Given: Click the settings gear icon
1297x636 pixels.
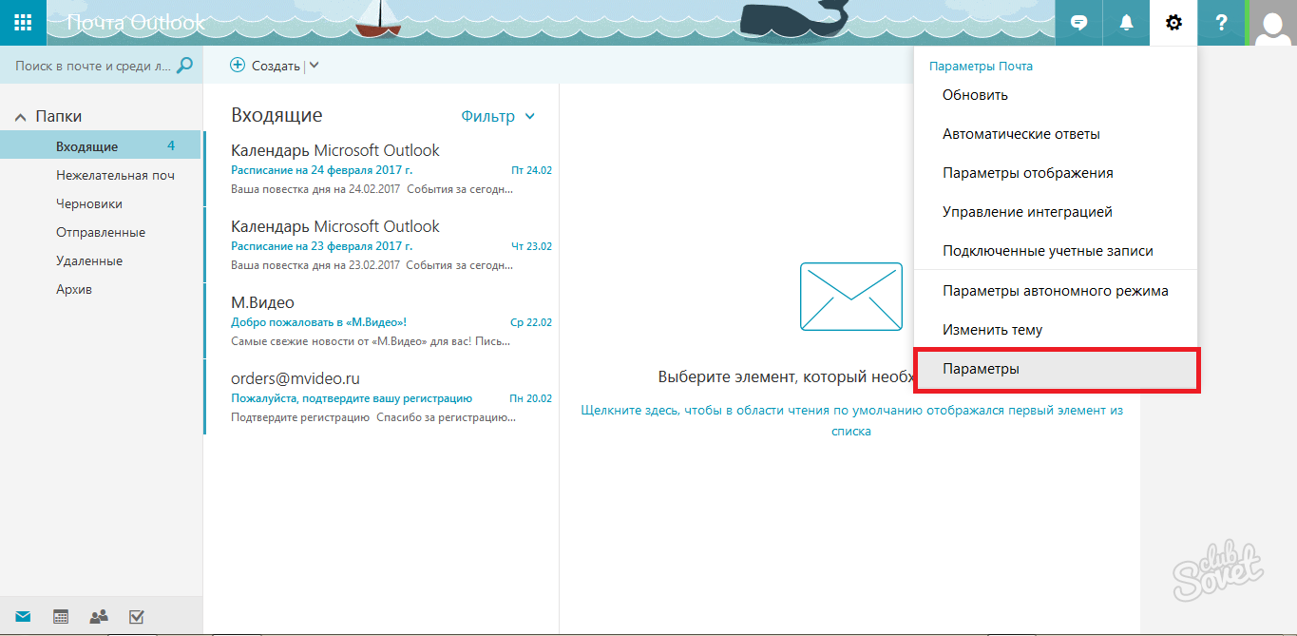Looking at the screenshot, I should [x=1173, y=23].
